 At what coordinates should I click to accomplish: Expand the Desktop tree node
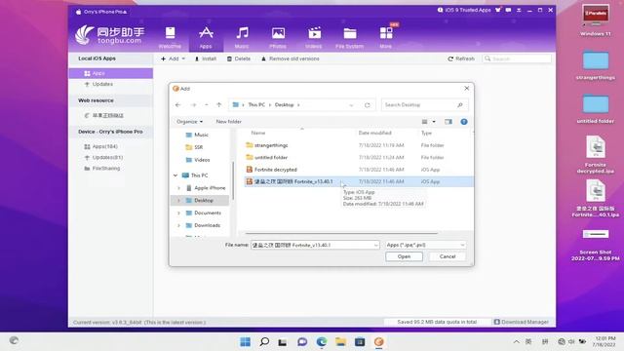[178, 200]
